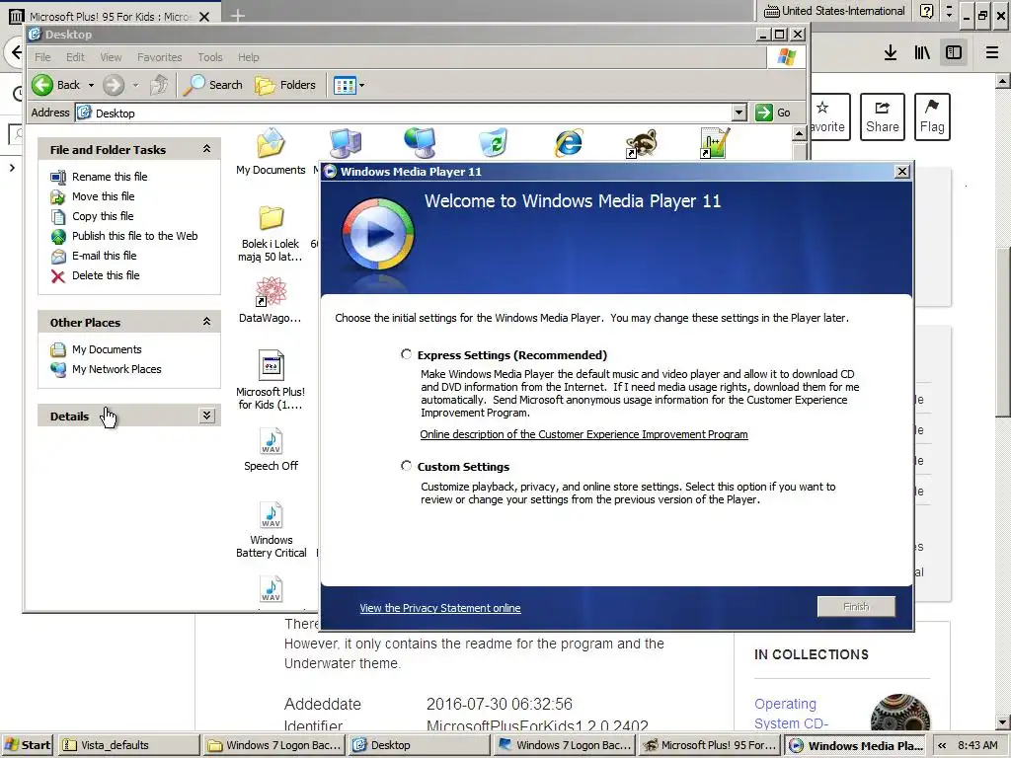Open browser library icon
1011x758 pixels.
click(x=922, y=52)
